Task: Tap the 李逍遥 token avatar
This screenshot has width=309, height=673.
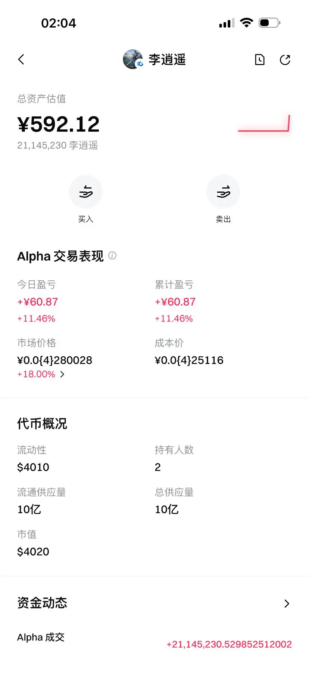Action: 133,59
